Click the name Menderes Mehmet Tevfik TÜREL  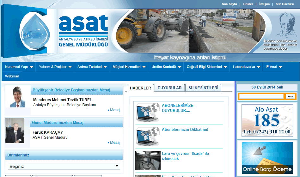(x=63, y=100)
